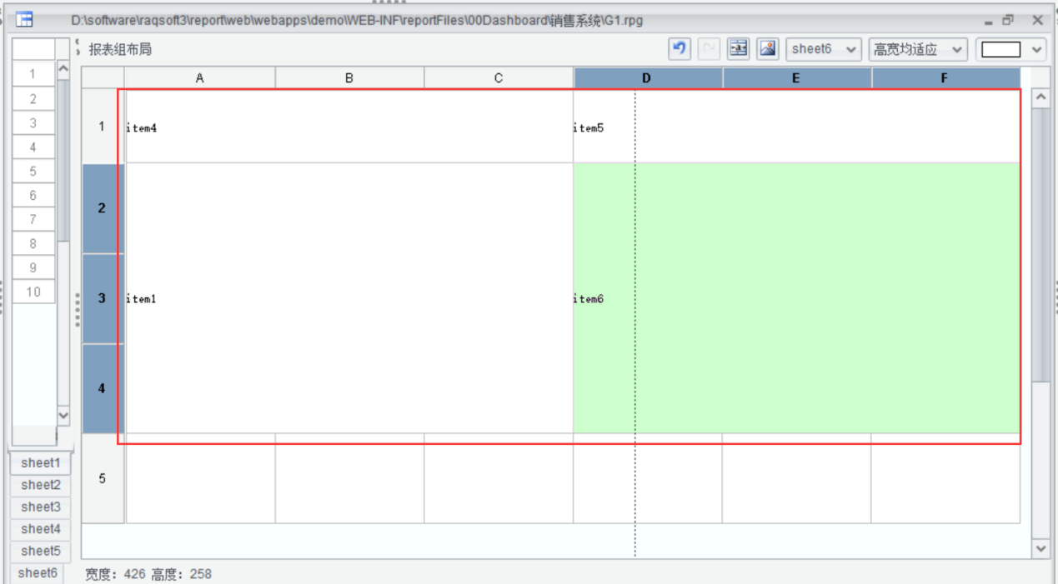
Task: Switch to the sheet1 tab
Action: click(41, 463)
